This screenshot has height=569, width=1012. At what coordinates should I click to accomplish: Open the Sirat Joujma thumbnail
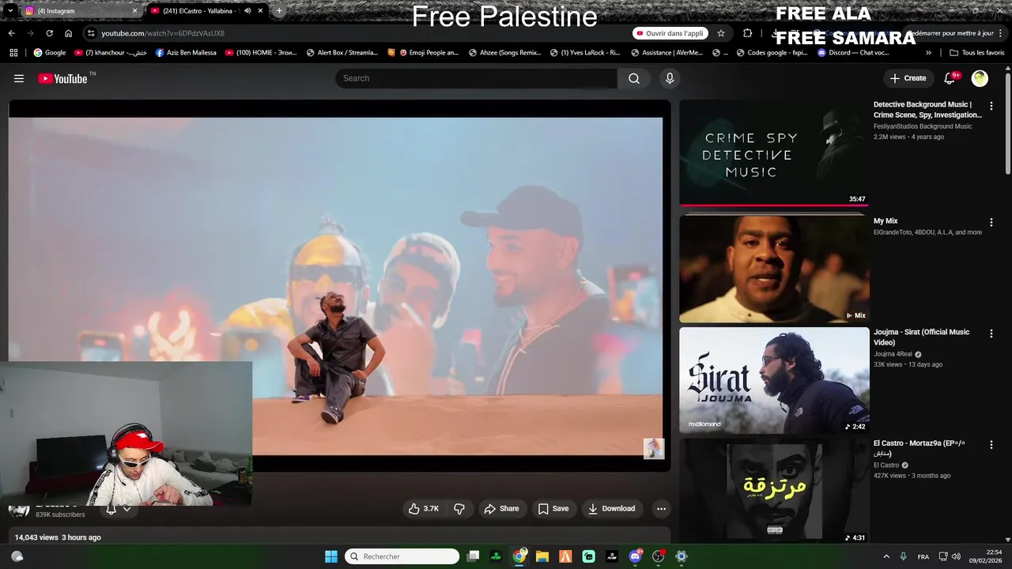point(774,380)
